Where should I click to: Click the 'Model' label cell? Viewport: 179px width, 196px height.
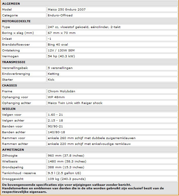pyautogui.click(x=24, y=9)
